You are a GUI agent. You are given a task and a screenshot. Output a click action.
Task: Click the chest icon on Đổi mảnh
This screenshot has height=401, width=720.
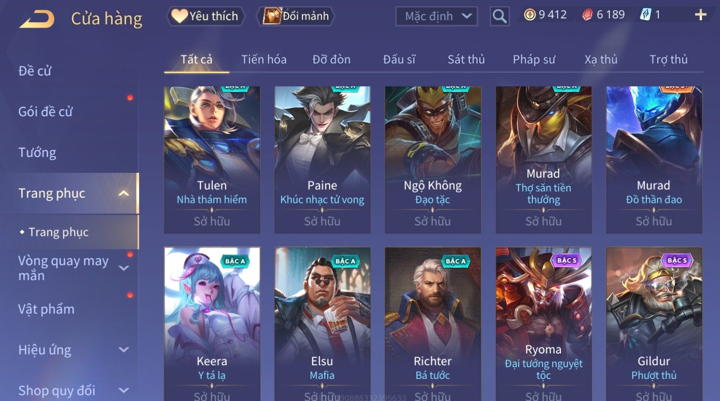point(272,16)
